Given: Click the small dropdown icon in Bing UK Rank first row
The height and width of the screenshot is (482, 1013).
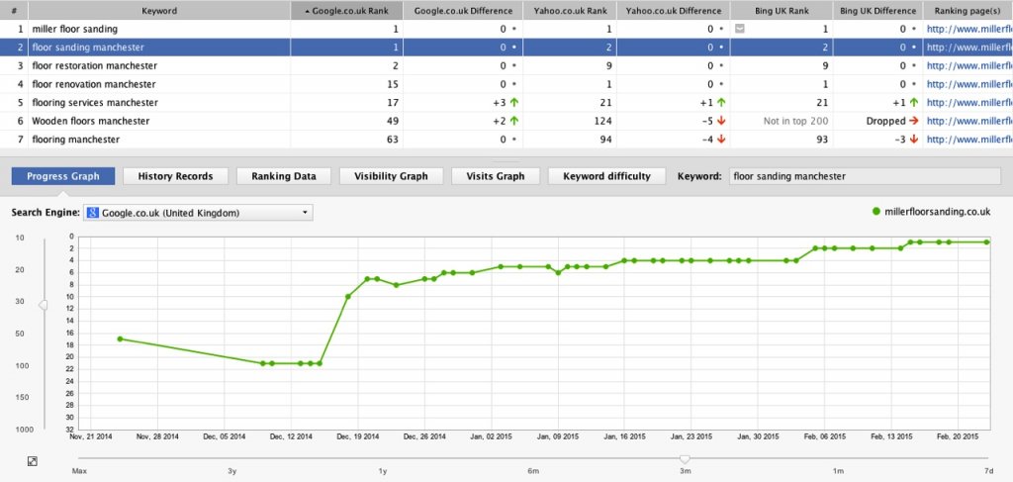Looking at the screenshot, I should click(740, 29).
